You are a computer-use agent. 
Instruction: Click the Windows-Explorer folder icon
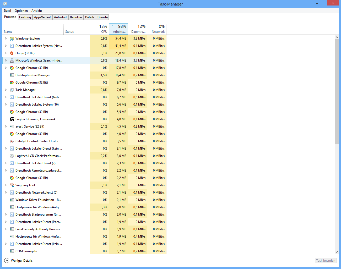12,39
